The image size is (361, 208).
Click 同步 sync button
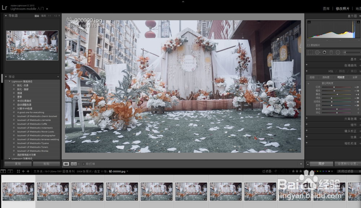coord(321,164)
